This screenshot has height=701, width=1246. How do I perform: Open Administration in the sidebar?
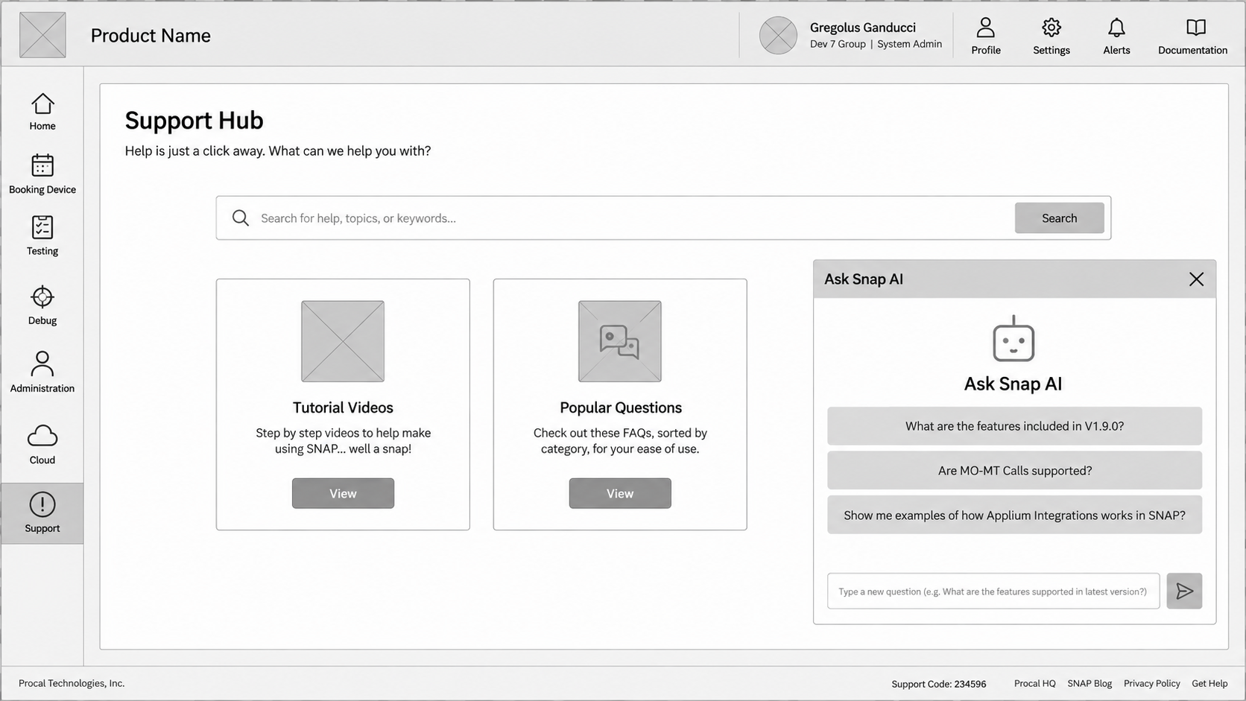tap(42, 372)
